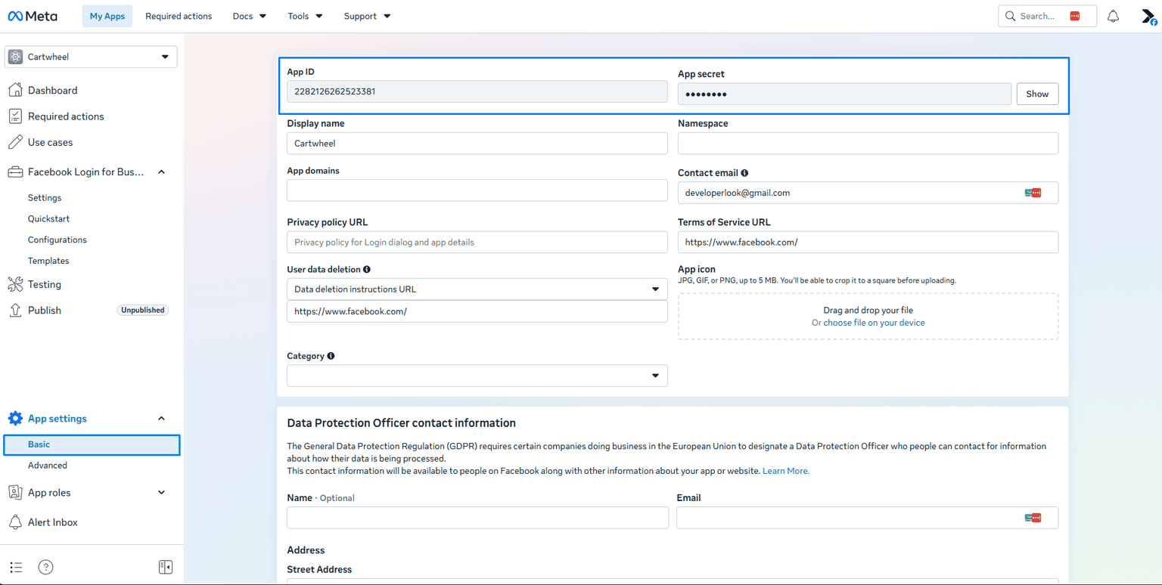Go to My Apps tab
This screenshot has height=585, width=1162.
(x=107, y=16)
